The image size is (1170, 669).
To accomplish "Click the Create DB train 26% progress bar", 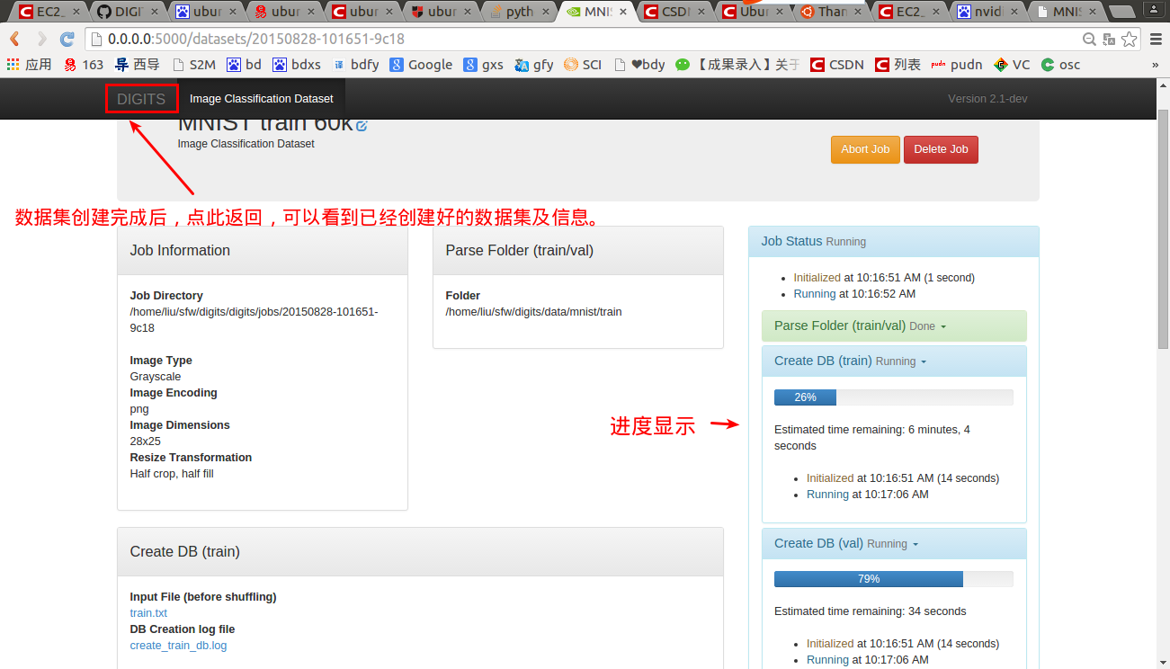I will pos(894,397).
